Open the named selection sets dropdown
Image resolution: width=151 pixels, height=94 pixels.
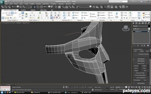(85, 7)
